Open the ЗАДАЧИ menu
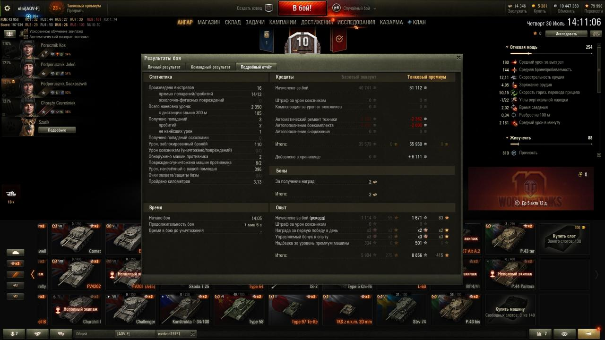 tap(255, 22)
